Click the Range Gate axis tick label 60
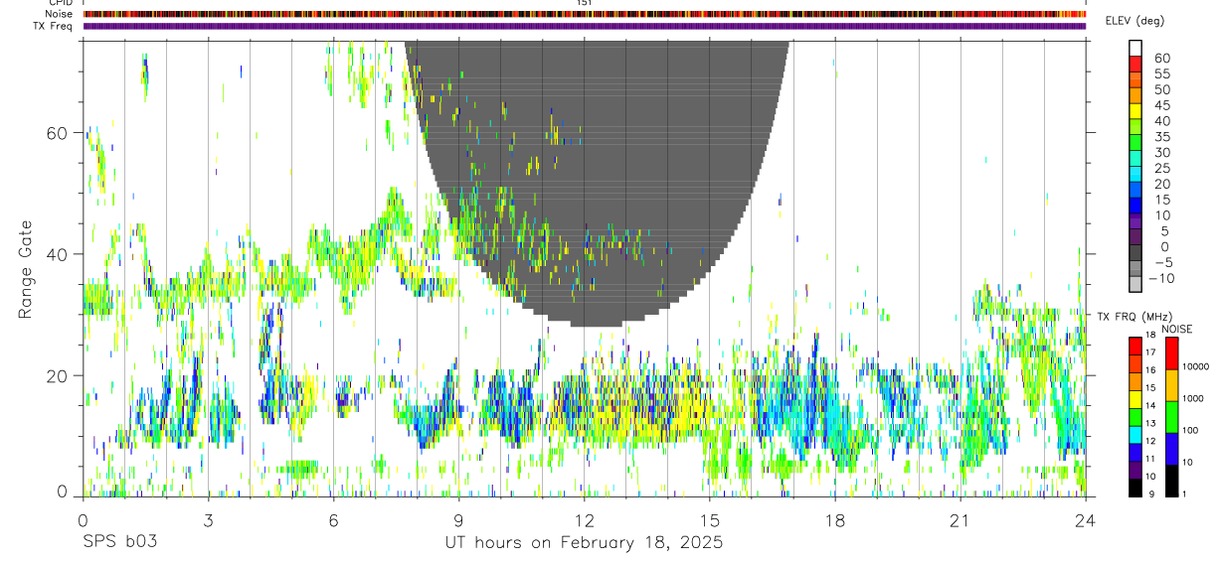 pyautogui.click(x=57, y=133)
